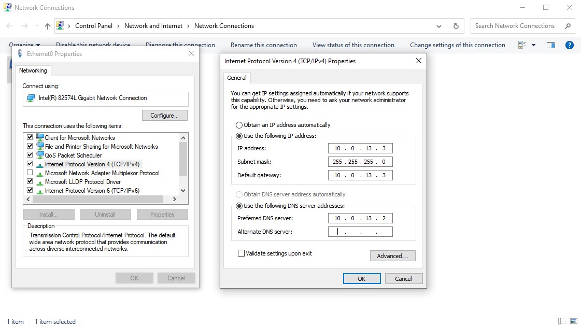Open Advanced TCP/IP settings

[392, 255]
